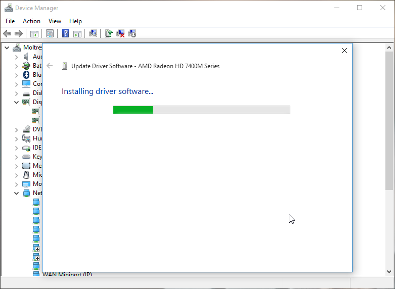Select the second display adapter device icon
Image resolution: width=395 pixels, height=289 pixels.
(x=35, y=120)
